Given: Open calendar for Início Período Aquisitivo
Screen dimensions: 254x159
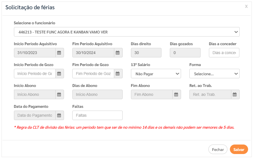Looking at the screenshot, I should 59,53.
